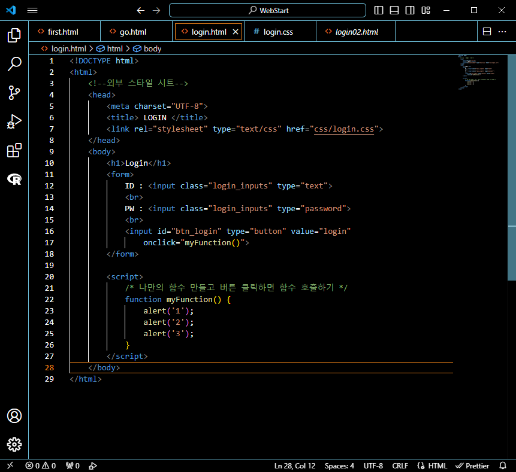Switch to the login02.html tab
This screenshot has width=516, height=472.
(356, 32)
